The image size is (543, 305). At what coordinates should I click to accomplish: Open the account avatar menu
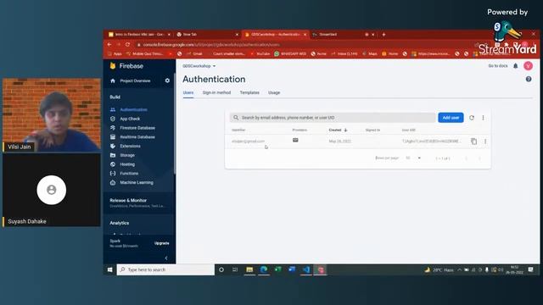(x=528, y=66)
